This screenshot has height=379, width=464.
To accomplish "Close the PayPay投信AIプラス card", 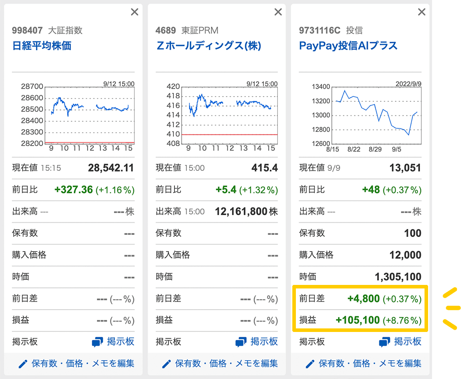I will click(422, 12).
